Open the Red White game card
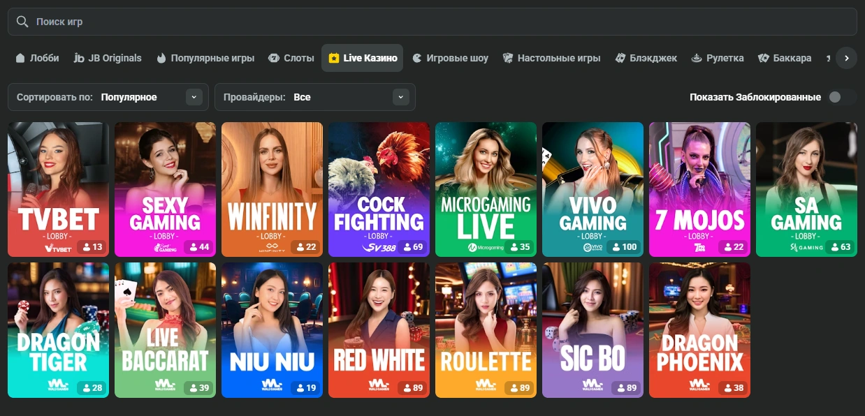Image resolution: width=865 pixels, height=416 pixels. [379, 330]
